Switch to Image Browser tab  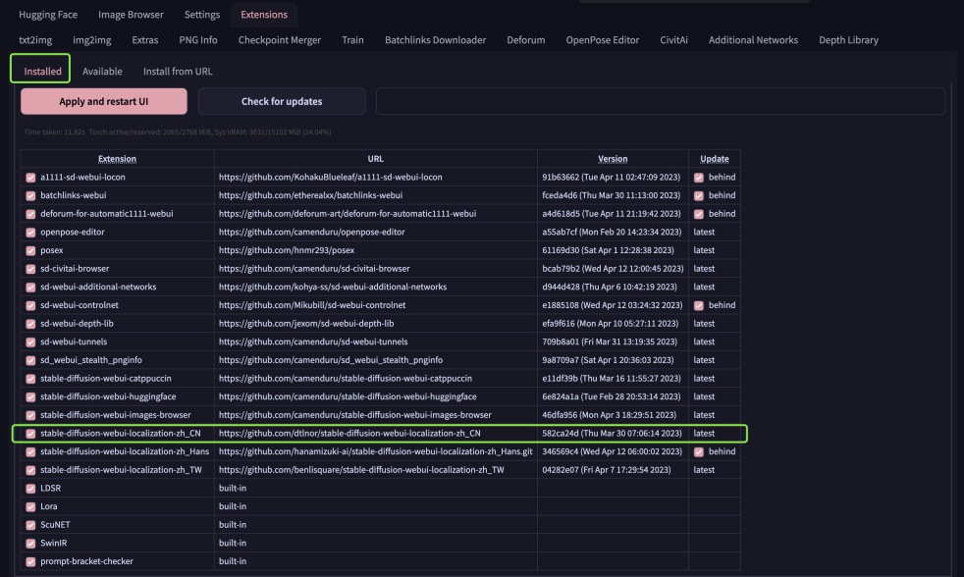[131, 14]
